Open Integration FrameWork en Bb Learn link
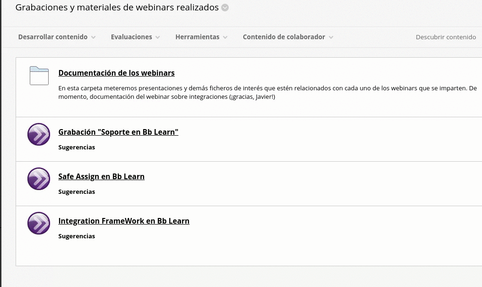 tap(124, 221)
